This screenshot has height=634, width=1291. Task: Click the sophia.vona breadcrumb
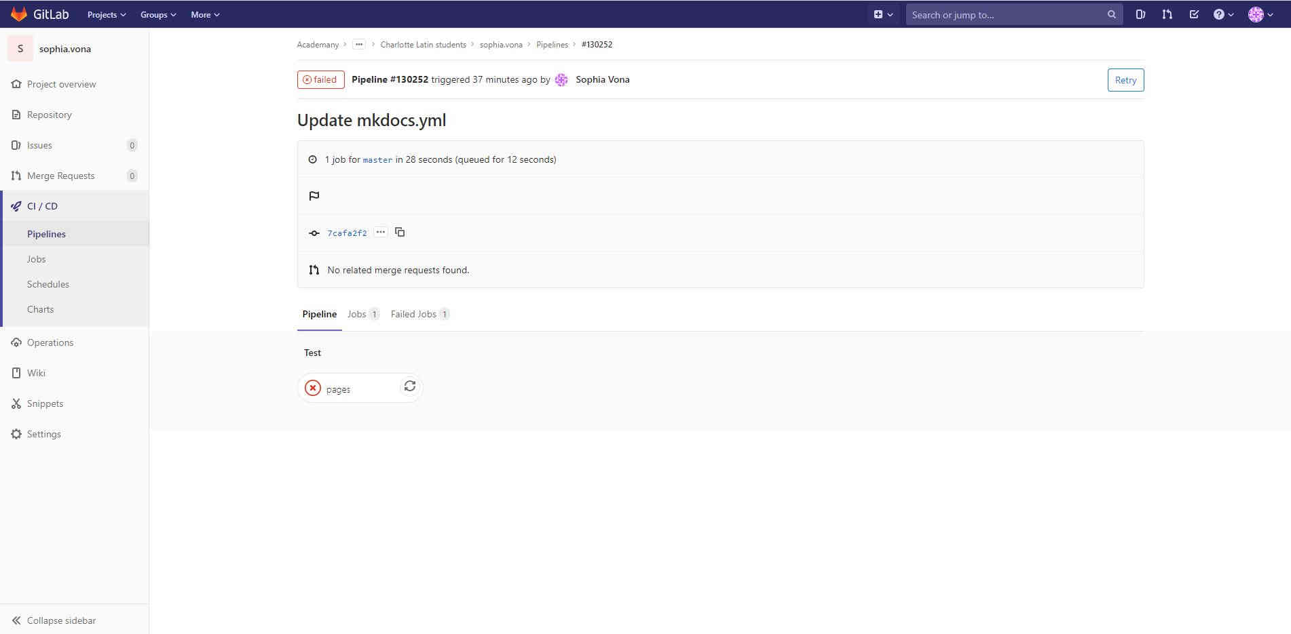[x=501, y=45]
